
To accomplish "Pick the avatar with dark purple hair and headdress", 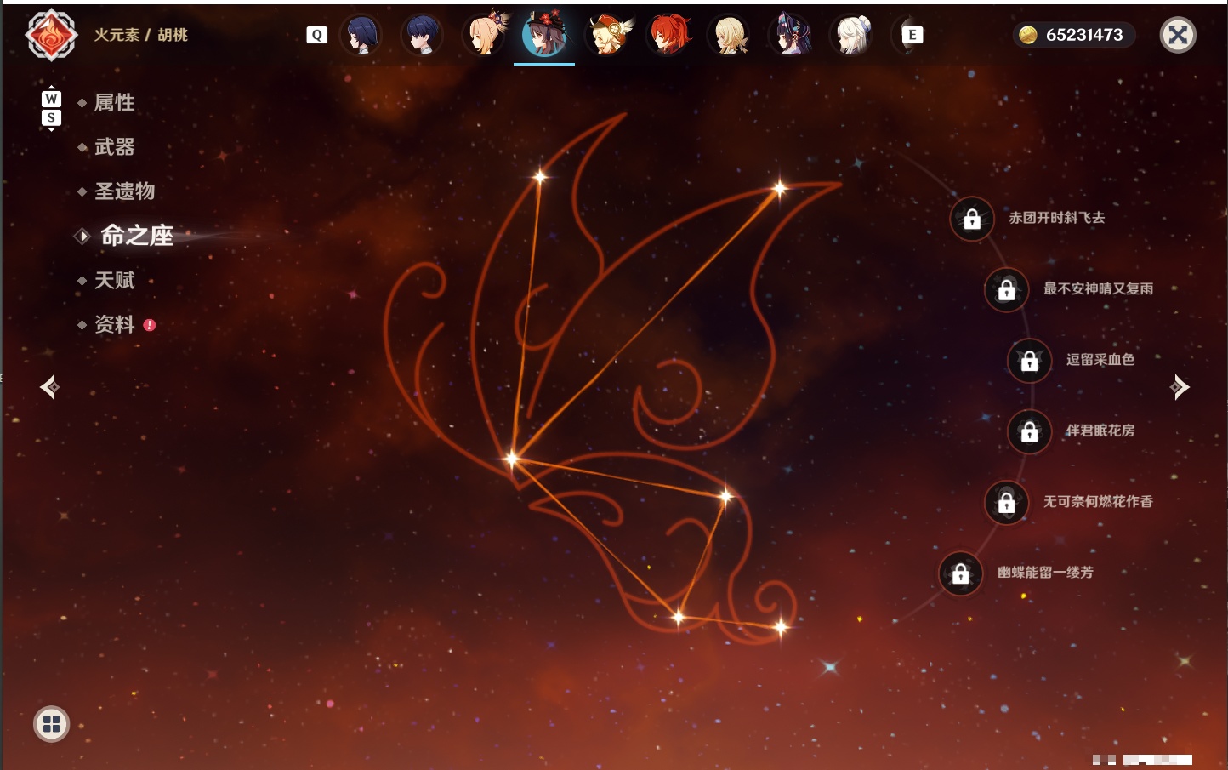I will coord(791,35).
